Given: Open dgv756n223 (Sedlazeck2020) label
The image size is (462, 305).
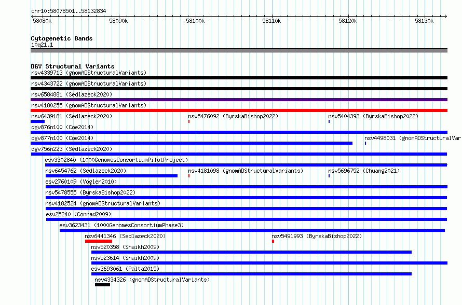Looking at the screenshot, I should coord(72,149).
